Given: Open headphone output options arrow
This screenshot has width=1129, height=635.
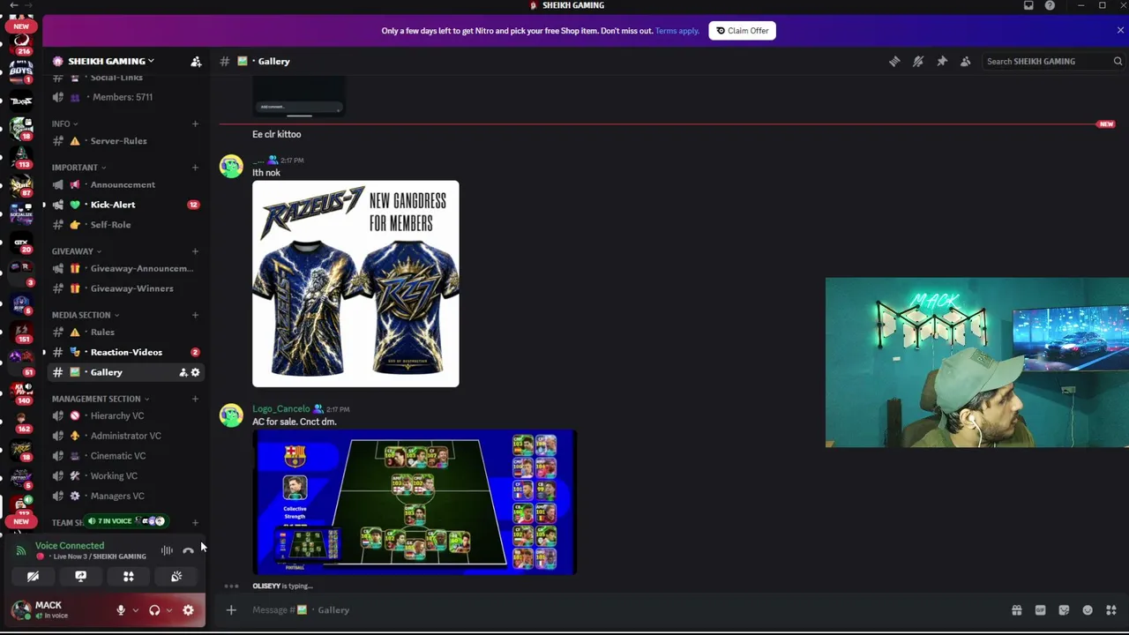Looking at the screenshot, I should pos(168,610).
